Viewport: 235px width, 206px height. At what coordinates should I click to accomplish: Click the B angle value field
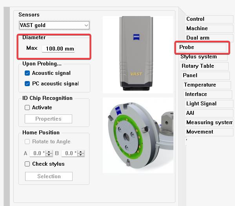click(70, 153)
